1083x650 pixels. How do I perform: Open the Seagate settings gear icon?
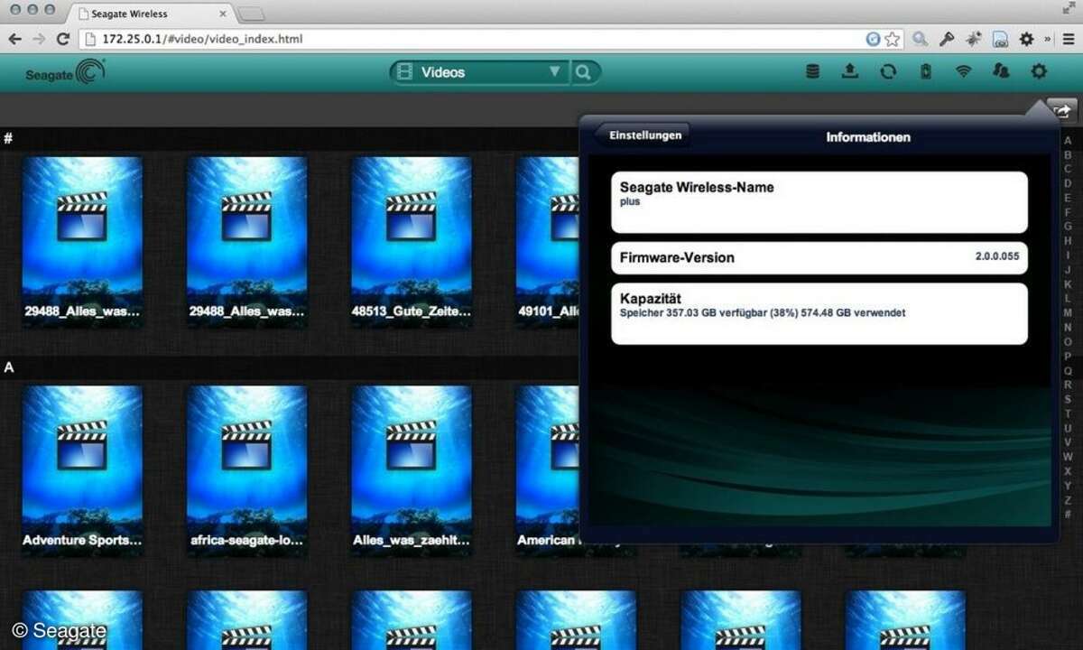(1040, 72)
